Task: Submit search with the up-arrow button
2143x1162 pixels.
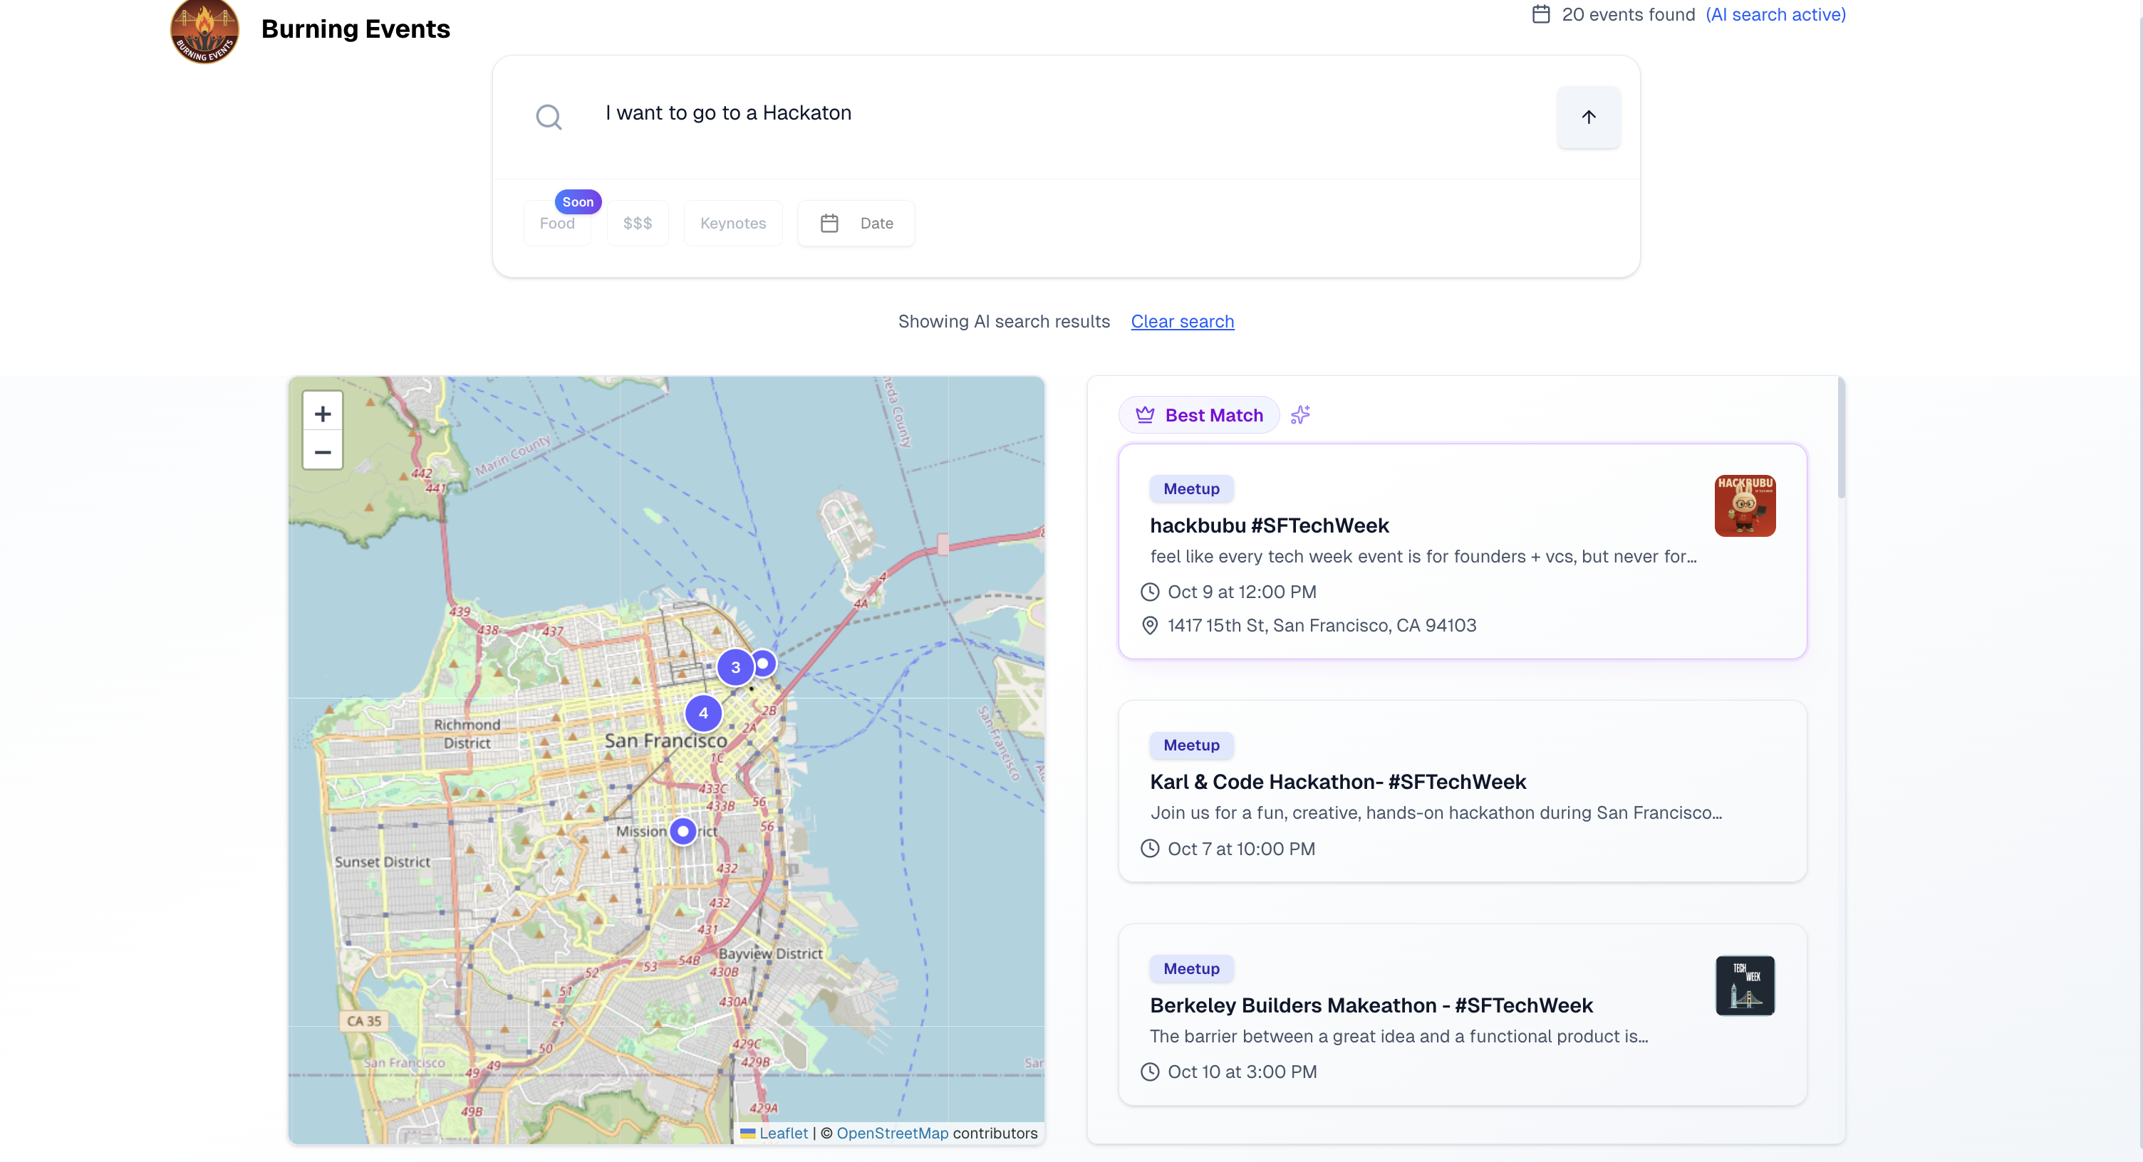Action: click(1587, 117)
